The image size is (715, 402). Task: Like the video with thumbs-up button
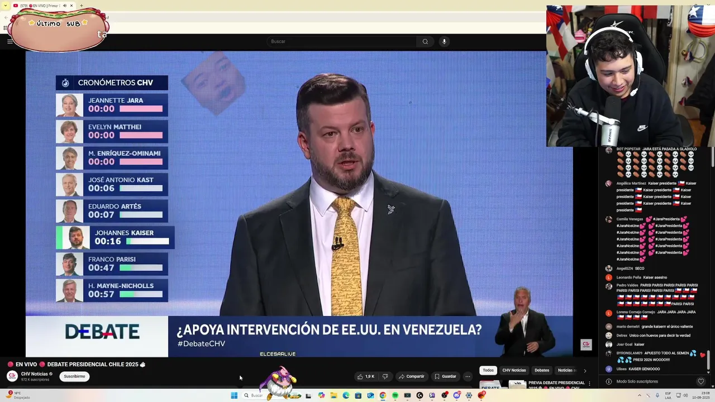[x=366, y=376]
